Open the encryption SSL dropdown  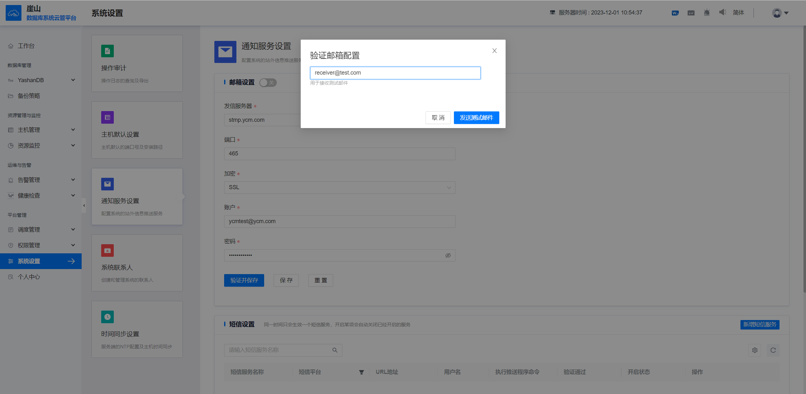pos(339,188)
